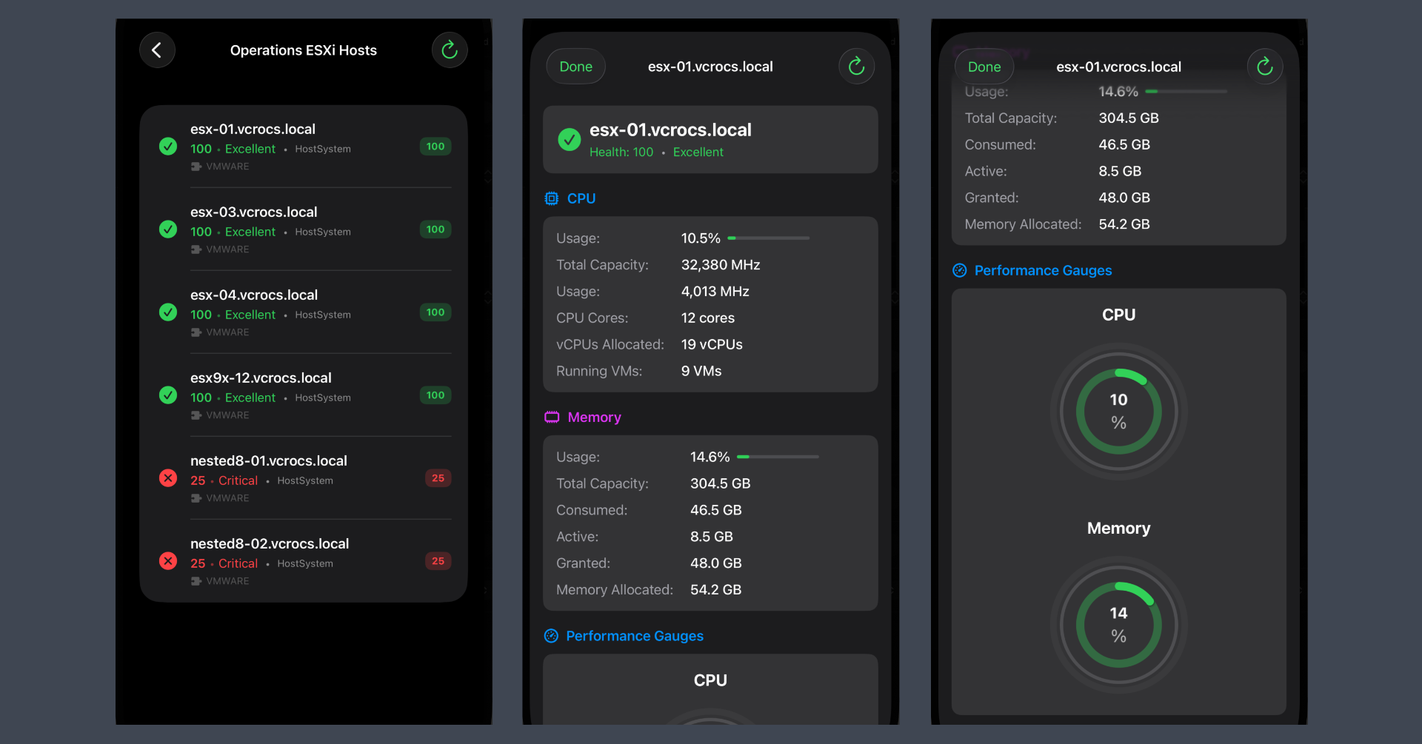Click the Memory section icon
The width and height of the screenshot is (1422, 744).
coord(552,418)
